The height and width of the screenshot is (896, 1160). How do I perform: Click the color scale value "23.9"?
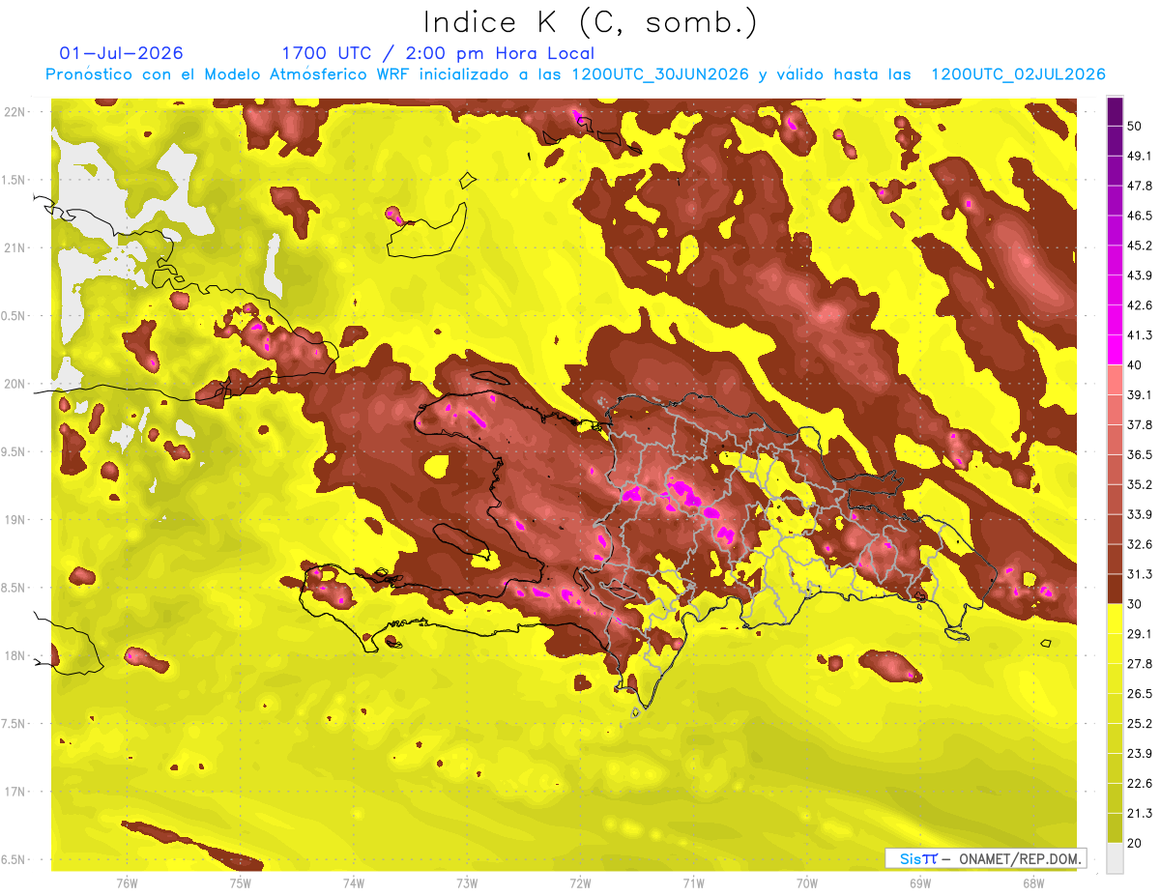(x=1140, y=754)
